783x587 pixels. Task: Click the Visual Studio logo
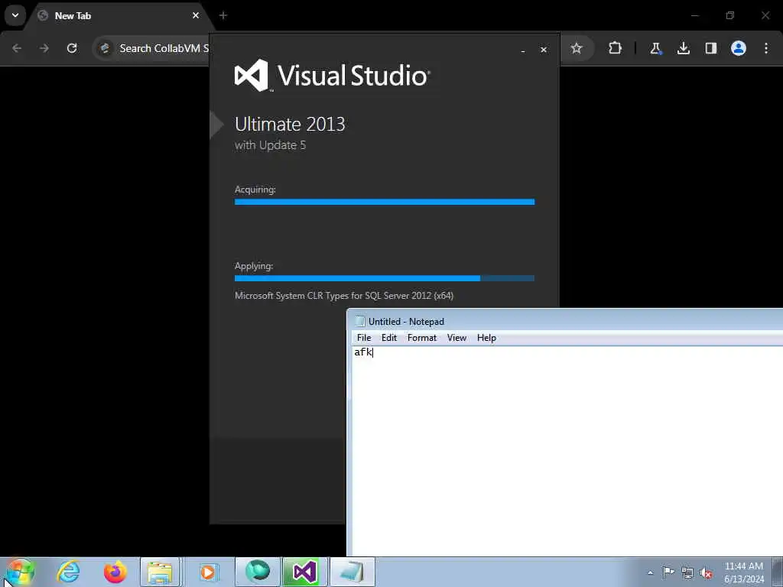(x=332, y=76)
